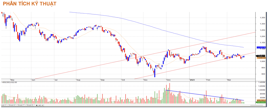Click the blue descending volume trendline
Screen dimensions: 268x109
pos(205,95)
